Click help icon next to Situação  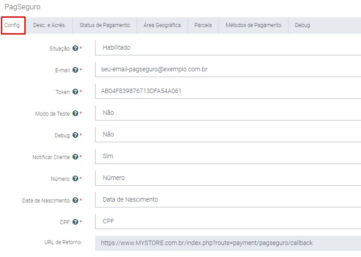coord(75,48)
